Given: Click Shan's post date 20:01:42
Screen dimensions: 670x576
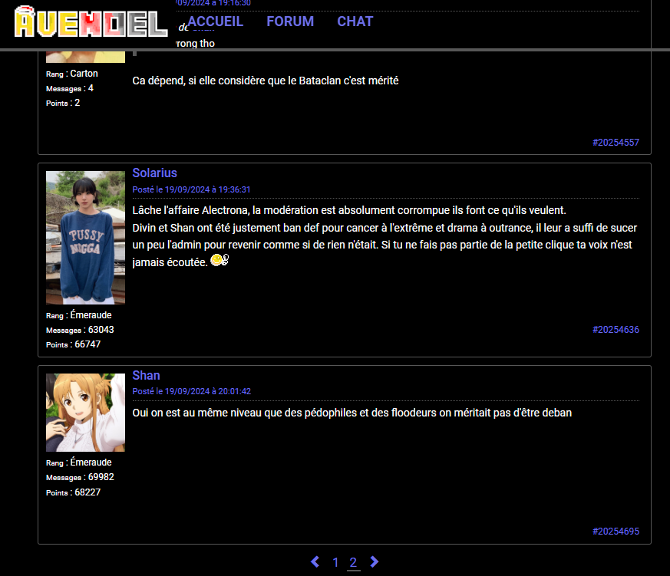Looking at the screenshot, I should pyautogui.click(x=191, y=391).
